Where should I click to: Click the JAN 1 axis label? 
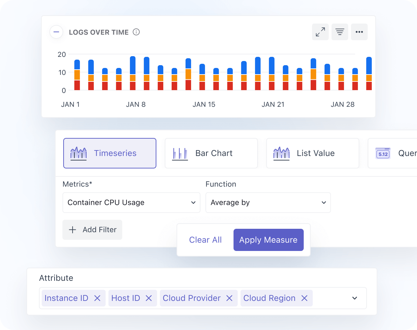pyautogui.click(x=71, y=104)
